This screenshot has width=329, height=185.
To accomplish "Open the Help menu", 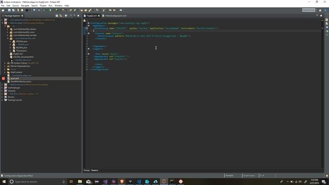I will point(66,6).
